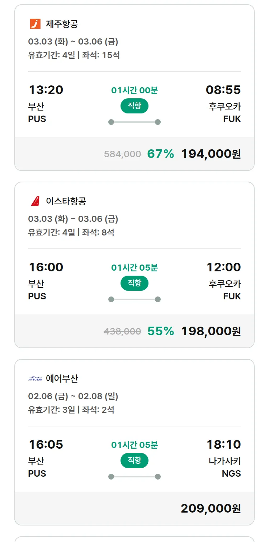269x542 pixels.
Task: Click the route line on Nagasaki flight
Action: (134, 477)
